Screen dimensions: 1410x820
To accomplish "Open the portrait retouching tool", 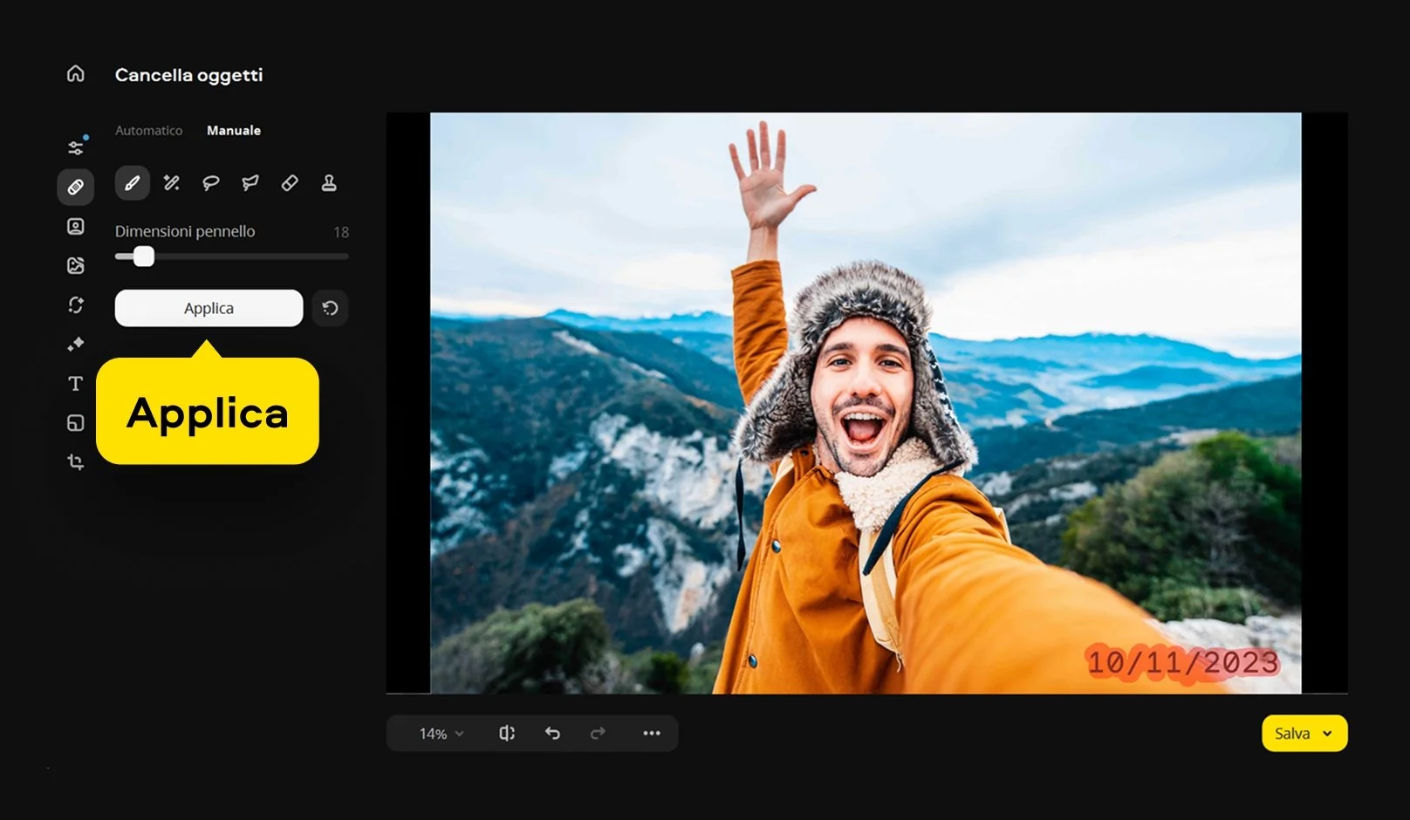I will point(76,226).
